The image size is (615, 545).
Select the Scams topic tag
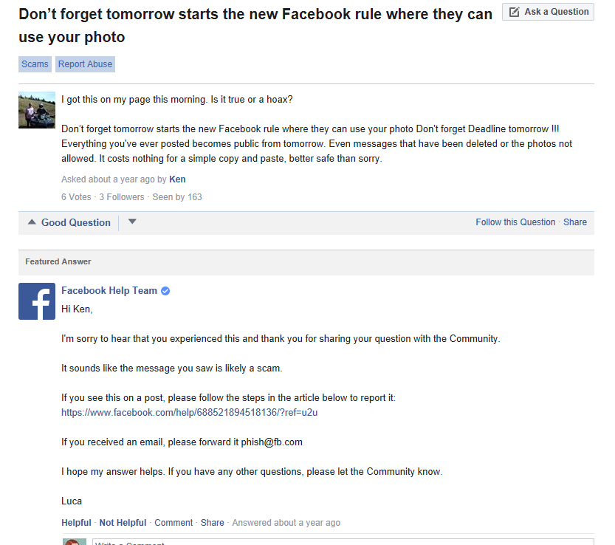[35, 64]
